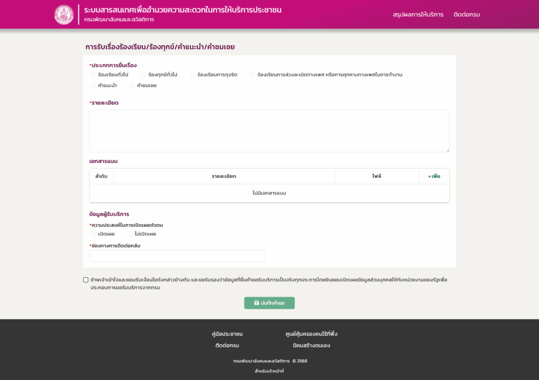Click + เพิ่ม to add an attachment
The image size is (539, 380).
pos(434,176)
